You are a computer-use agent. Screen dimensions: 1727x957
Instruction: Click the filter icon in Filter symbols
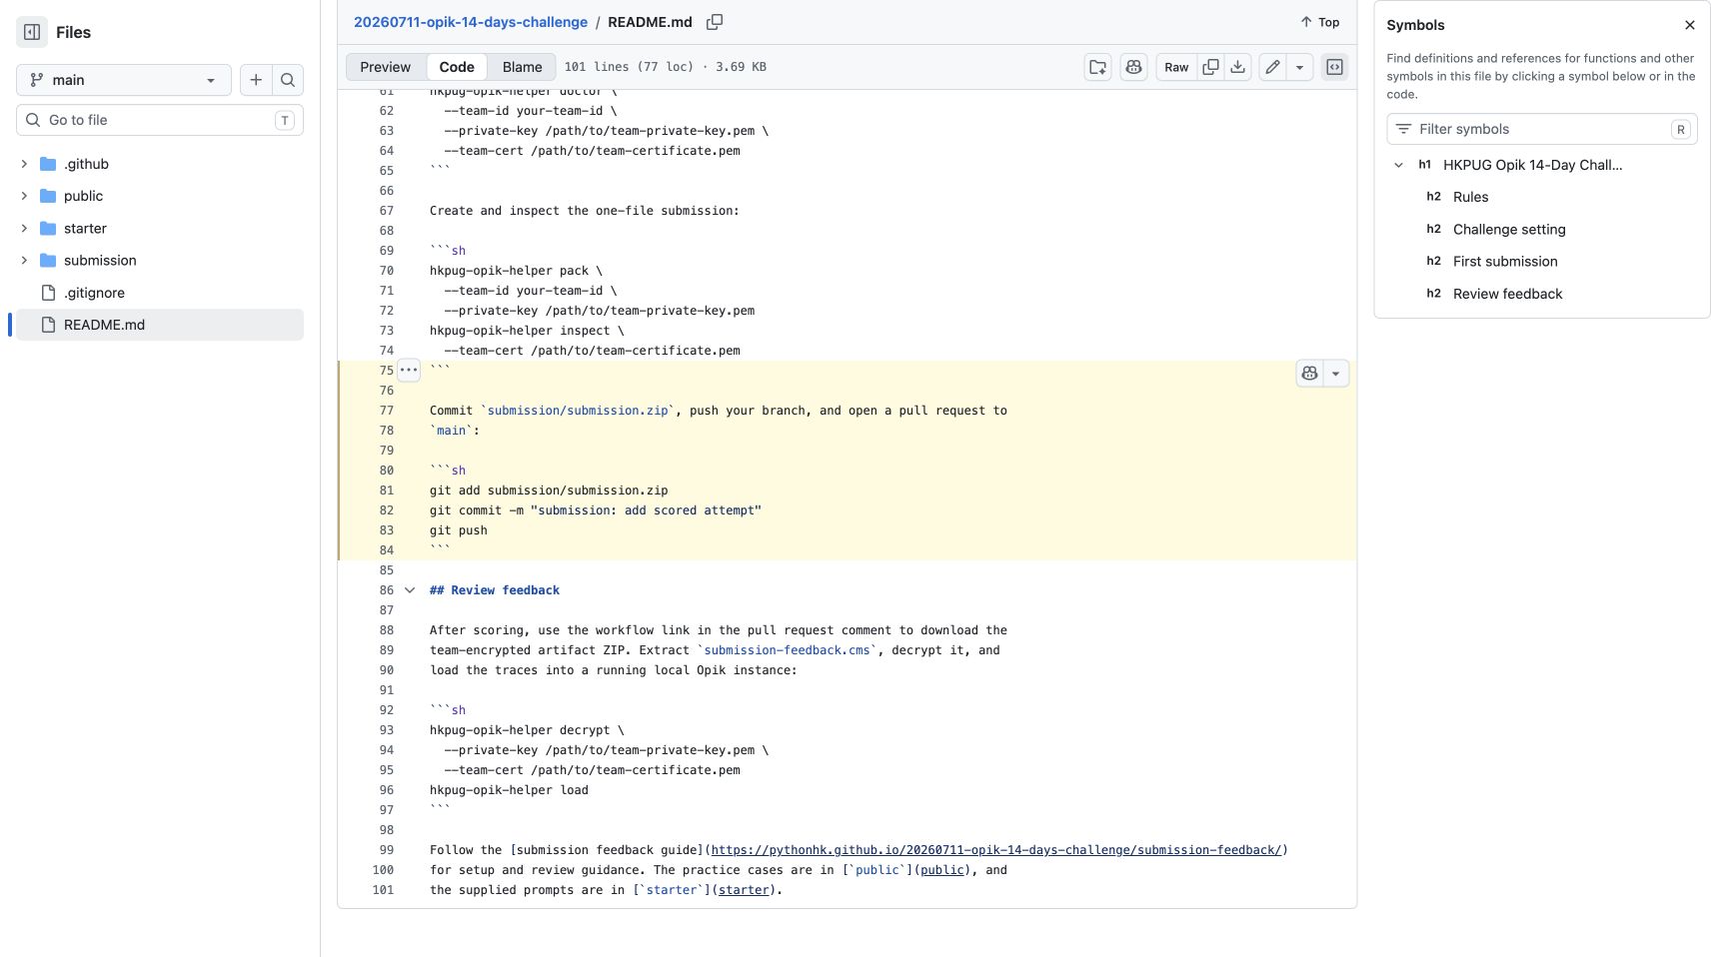[1403, 129]
